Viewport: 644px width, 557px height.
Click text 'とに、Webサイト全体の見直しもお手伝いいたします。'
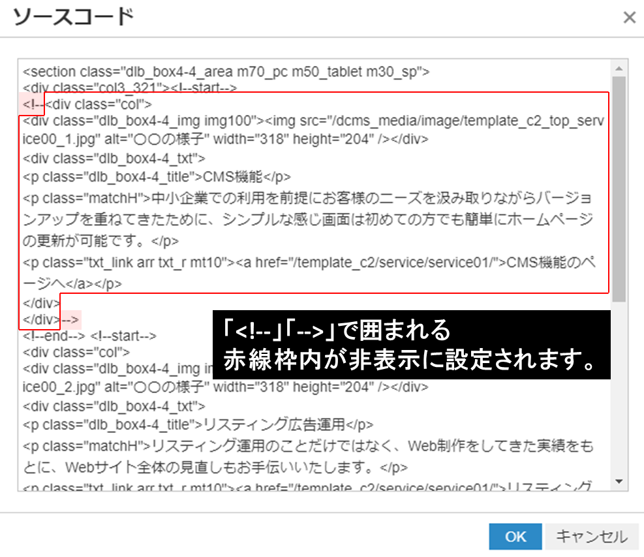(x=198, y=468)
